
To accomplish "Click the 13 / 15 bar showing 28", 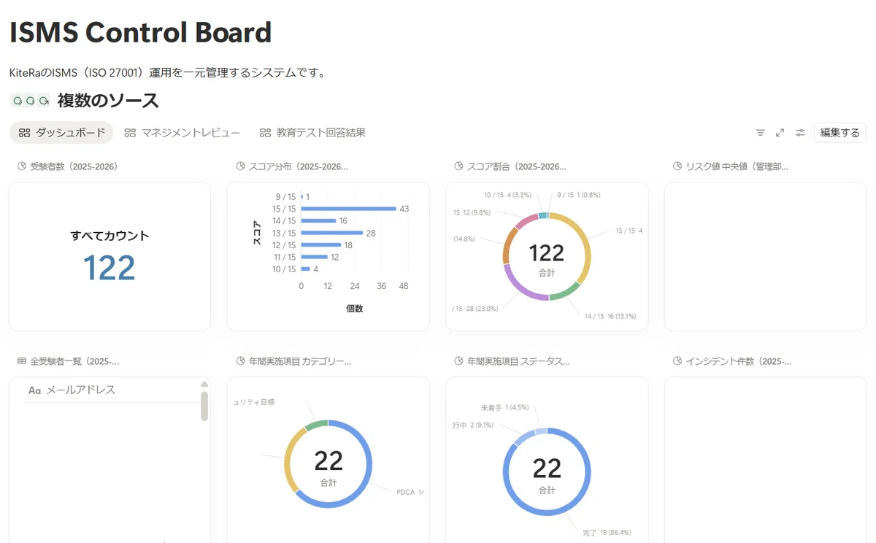I will pos(332,233).
